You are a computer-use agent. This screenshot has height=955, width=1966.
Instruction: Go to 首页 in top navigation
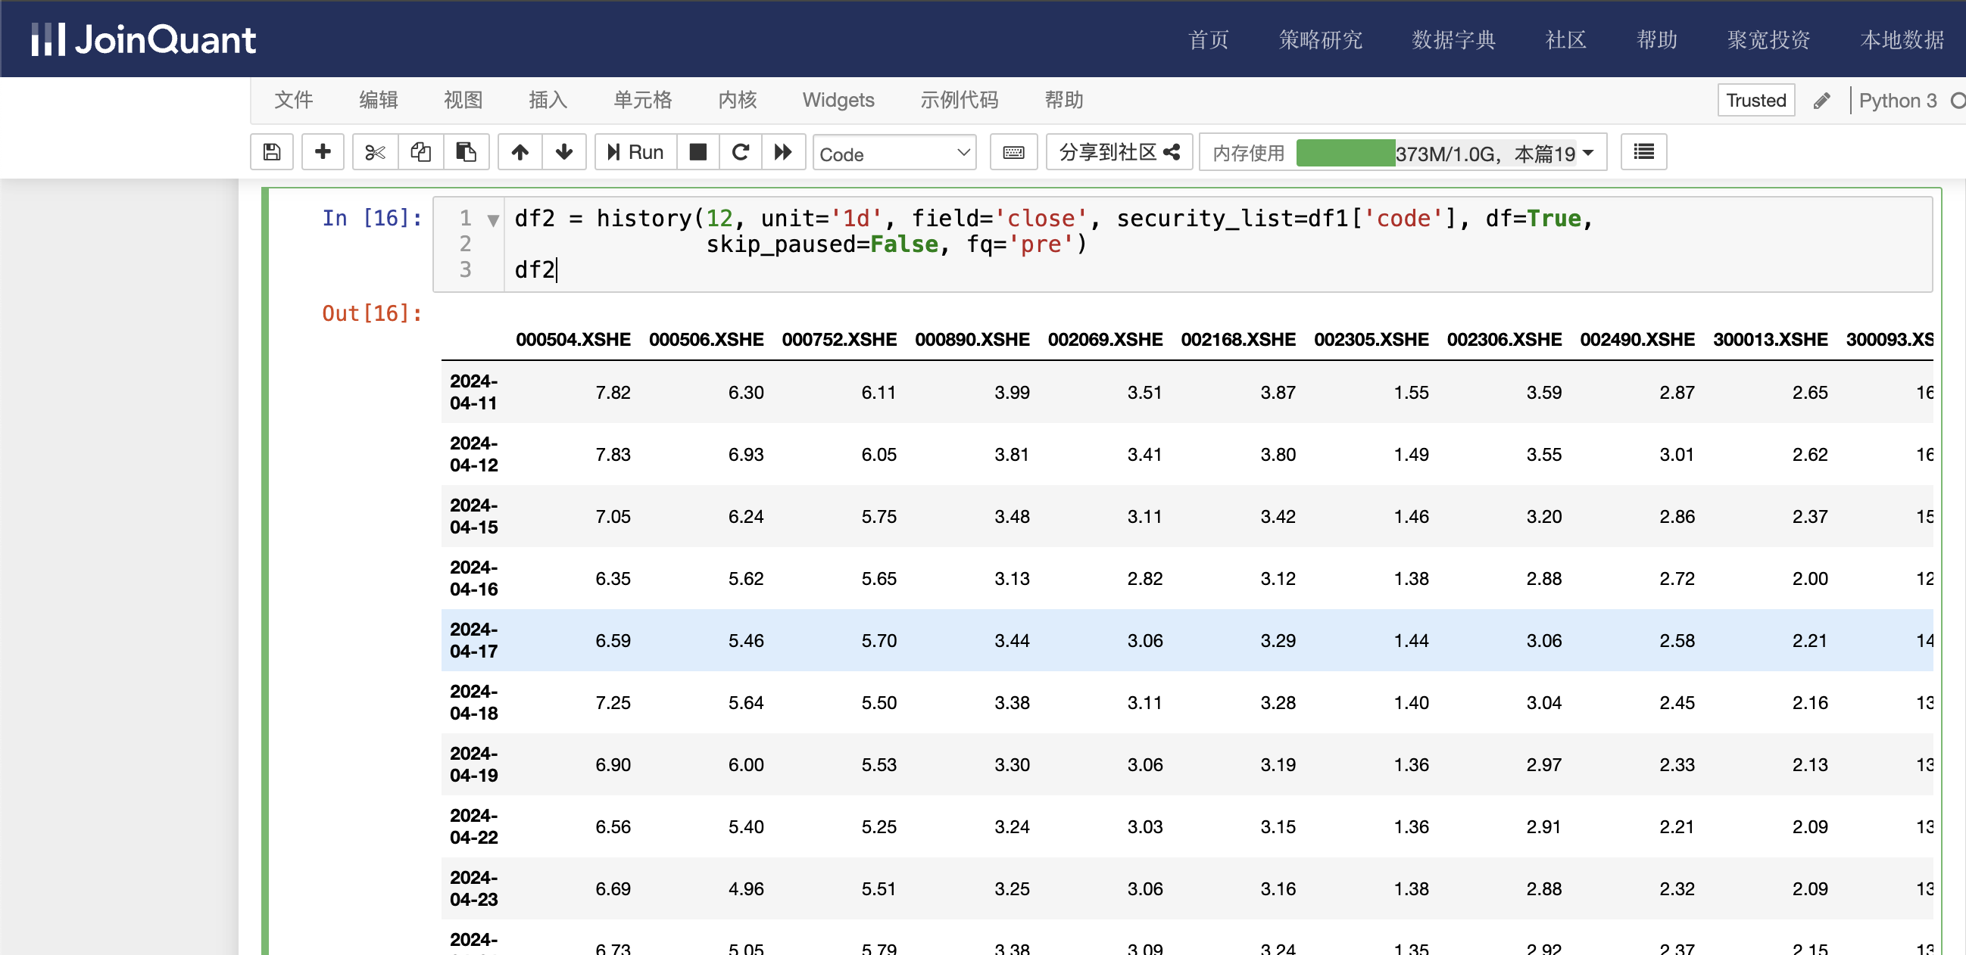[x=1208, y=39]
